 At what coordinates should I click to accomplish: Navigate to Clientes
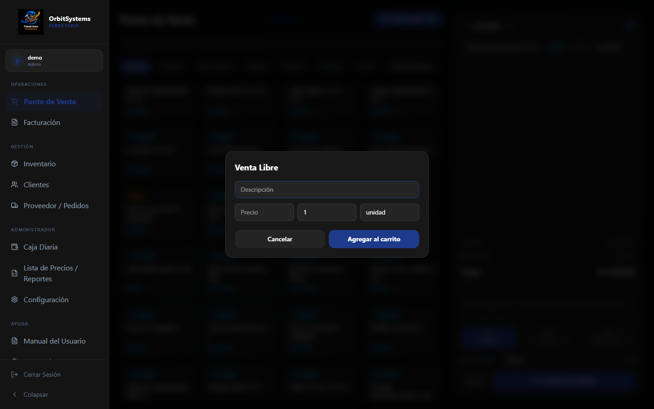pos(54,185)
